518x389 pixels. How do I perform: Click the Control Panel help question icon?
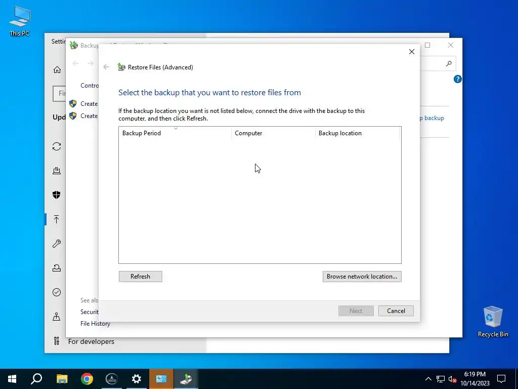[457, 79]
